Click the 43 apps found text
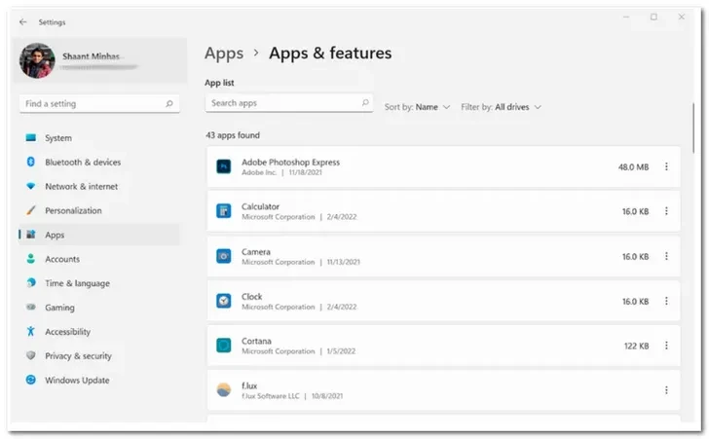Screen dimensions: 709x439 tap(233, 135)
